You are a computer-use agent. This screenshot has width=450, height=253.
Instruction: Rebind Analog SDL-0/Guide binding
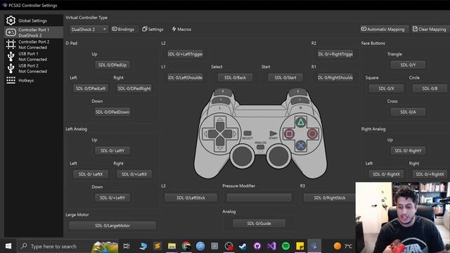click(259, 223)
